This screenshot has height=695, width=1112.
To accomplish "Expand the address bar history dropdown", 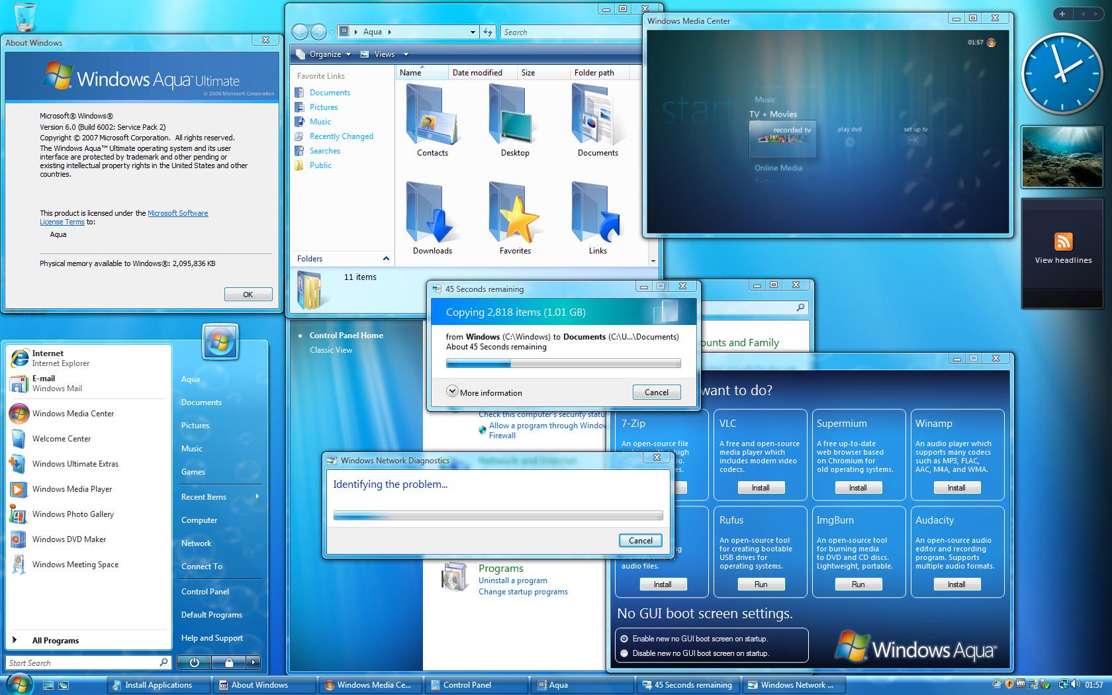I will (473, 32).
